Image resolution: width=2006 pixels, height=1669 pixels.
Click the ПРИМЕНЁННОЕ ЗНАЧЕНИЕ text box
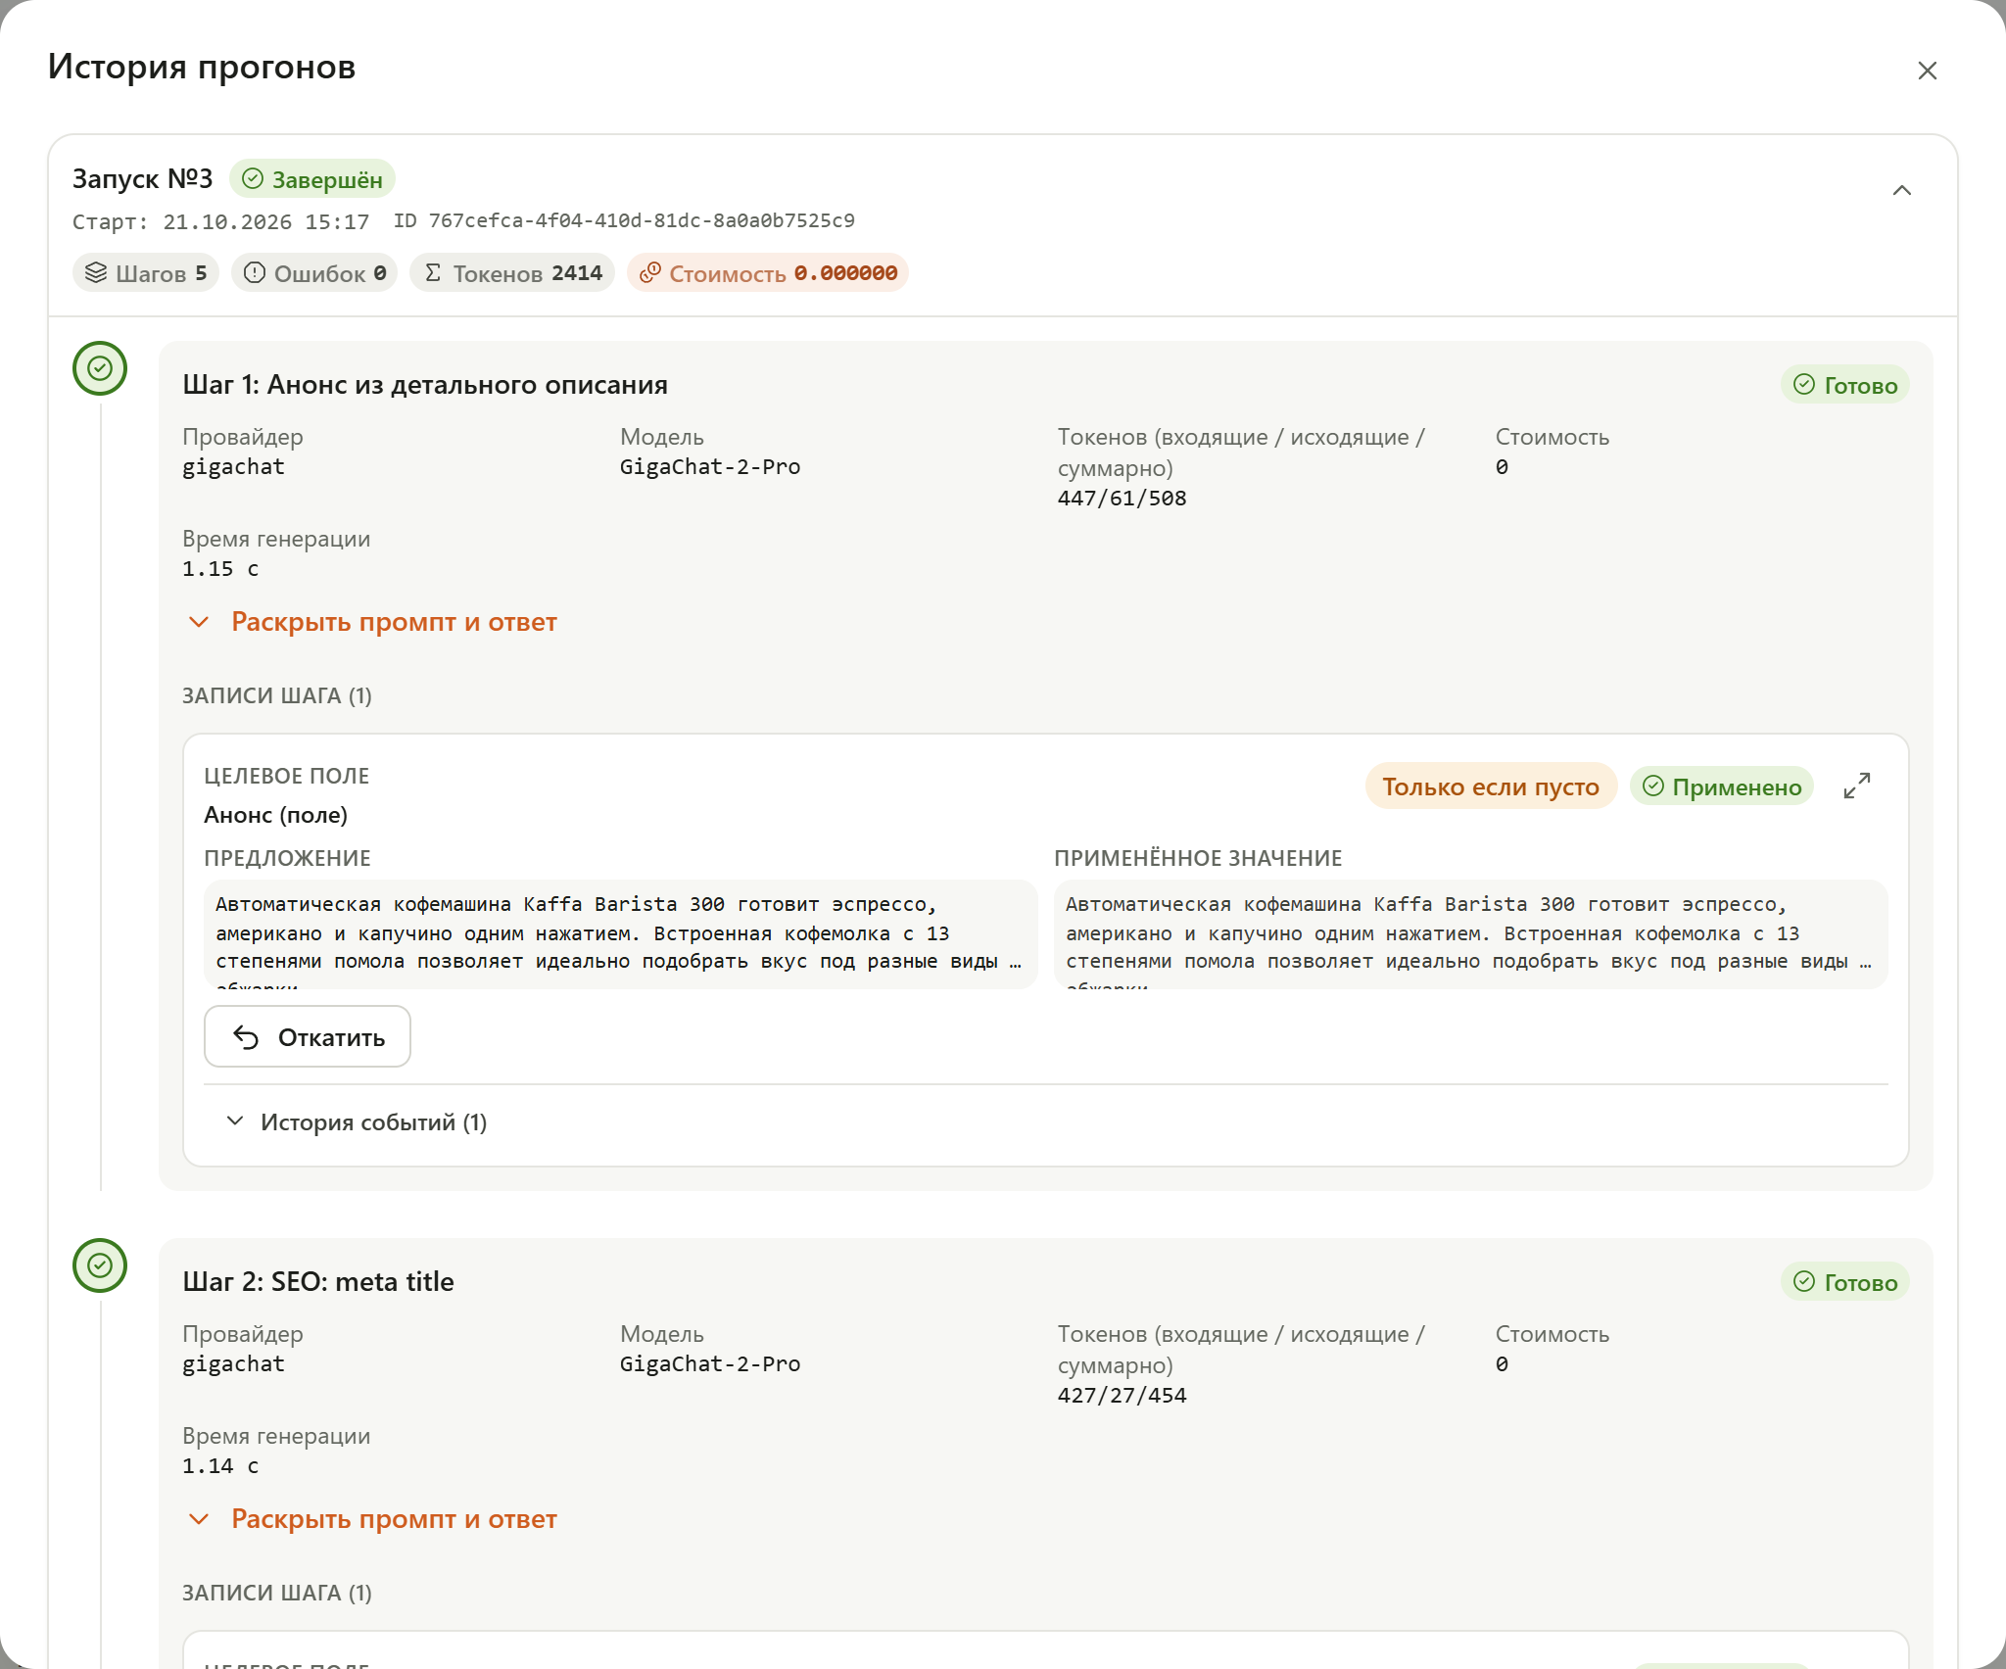pos(1470,934)
